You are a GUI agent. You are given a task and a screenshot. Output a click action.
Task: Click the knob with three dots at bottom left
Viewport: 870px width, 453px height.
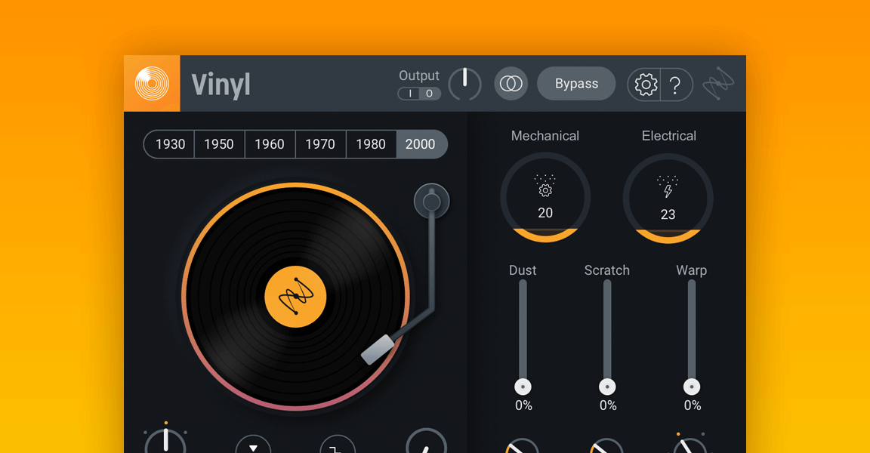click(165, 441)
